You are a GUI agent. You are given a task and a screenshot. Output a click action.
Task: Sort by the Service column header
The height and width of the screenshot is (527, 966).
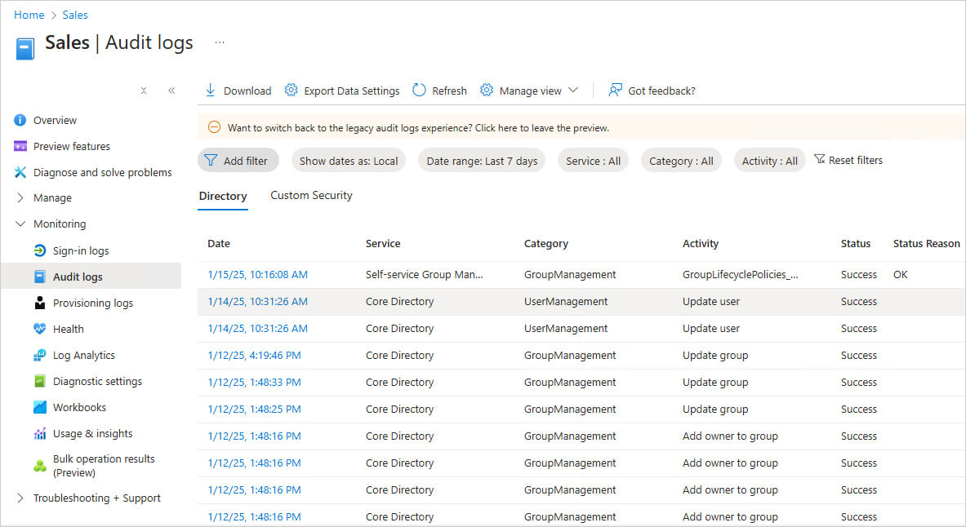tap(383, 243)
